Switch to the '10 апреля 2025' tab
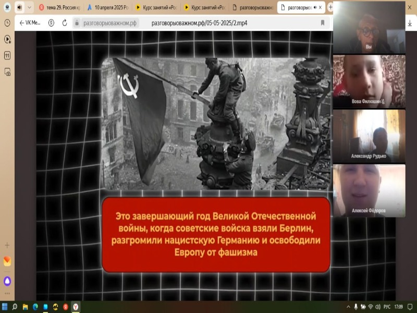This screenshot has height=313, width=417. [108, 7]
